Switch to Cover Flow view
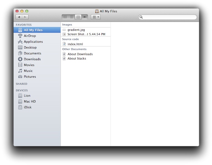212x165 pixels. click(x=85, y=17)
